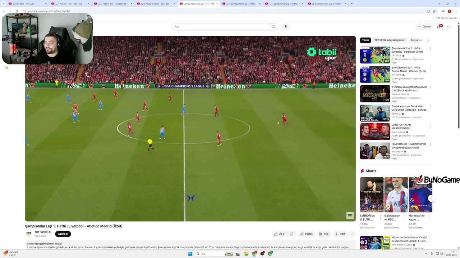Open the TRT SPOR channel name link
The height and width of the screenshot is (258, 460).
click(x=41, y=232)
